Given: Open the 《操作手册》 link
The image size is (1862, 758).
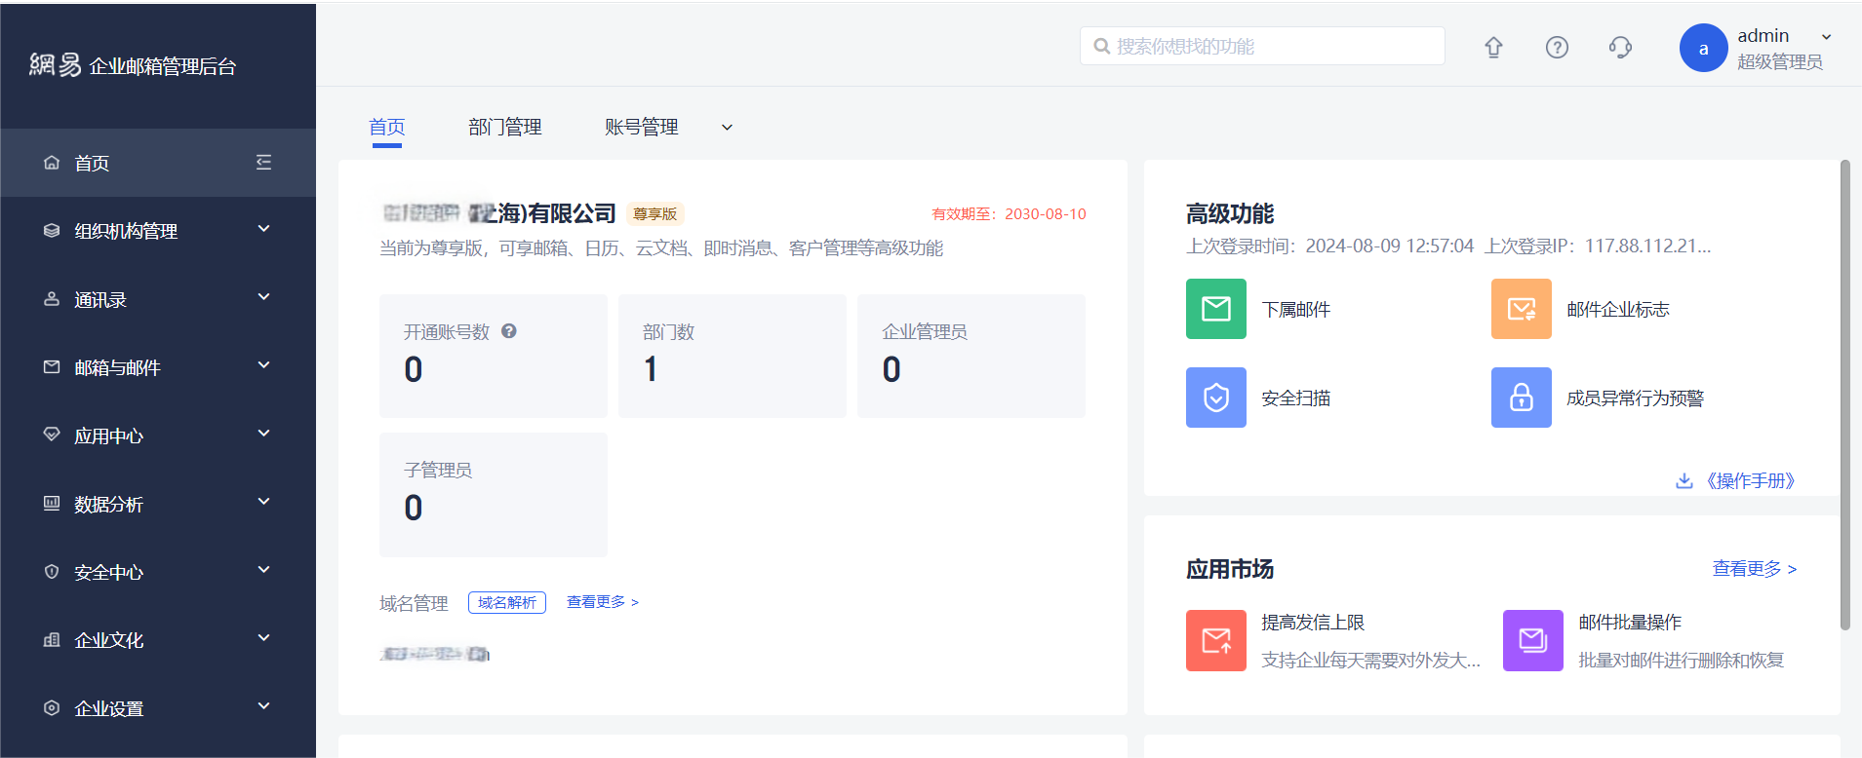Looking at the screenshot, I should (1751, 480).
